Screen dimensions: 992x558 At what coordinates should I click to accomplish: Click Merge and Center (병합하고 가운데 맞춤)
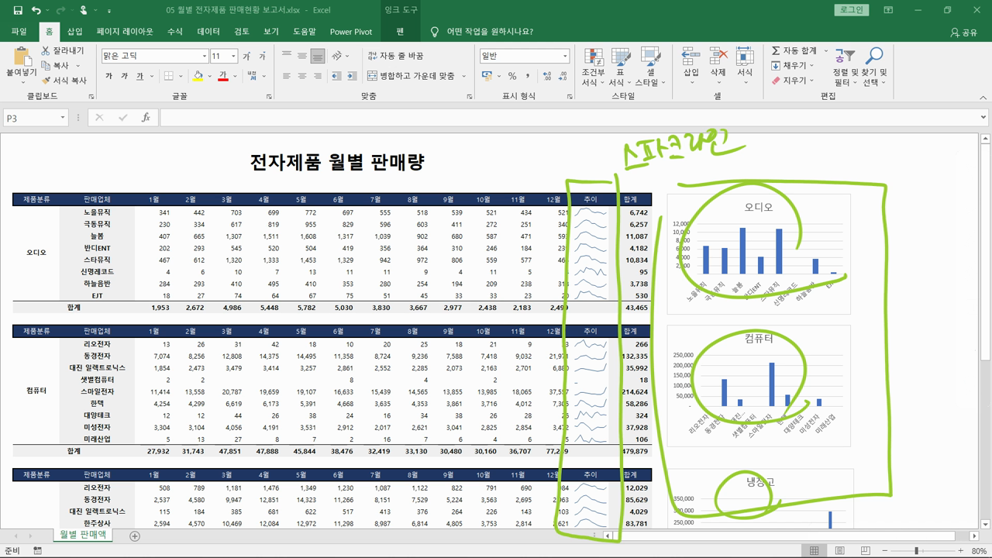(x=412, y=76)
